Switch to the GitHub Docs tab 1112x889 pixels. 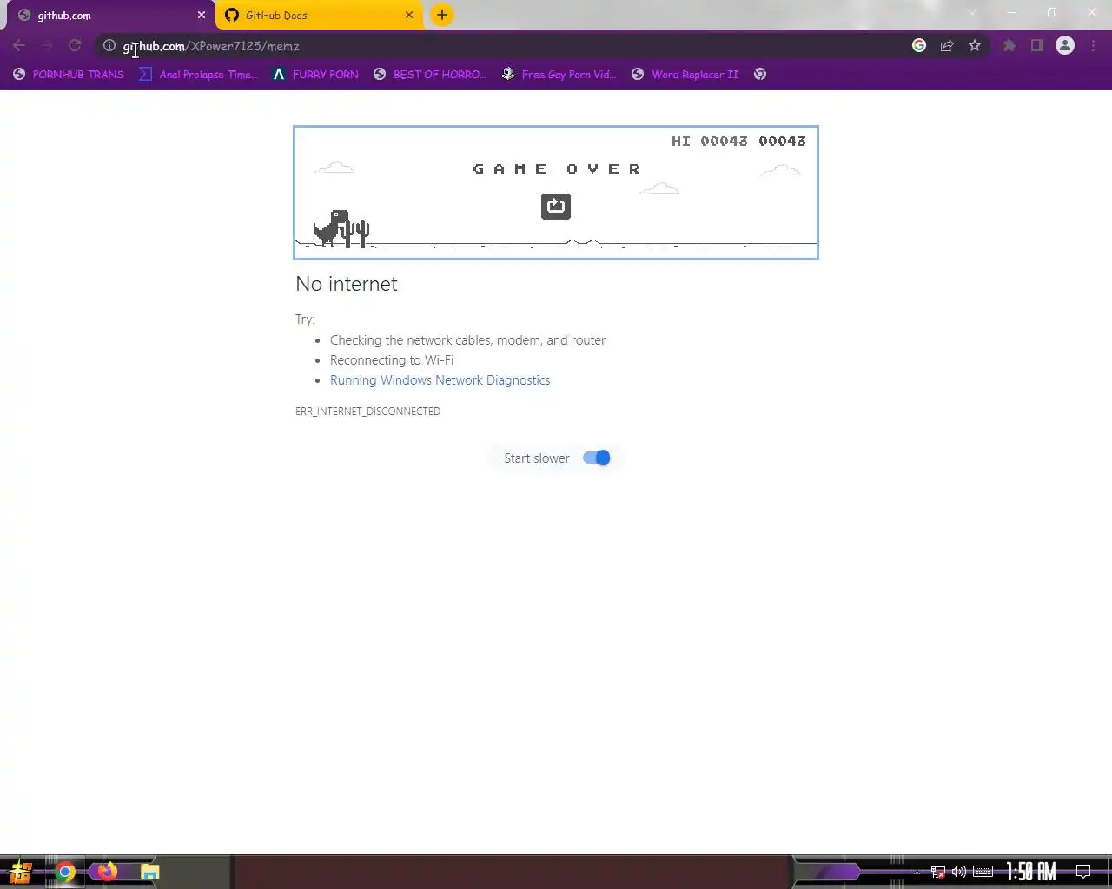tap(320, 16)
